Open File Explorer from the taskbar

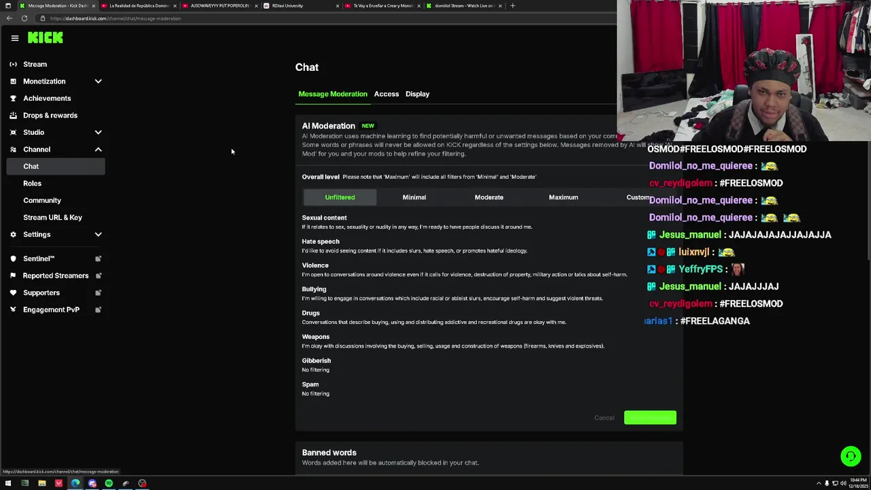pos(42,483)
